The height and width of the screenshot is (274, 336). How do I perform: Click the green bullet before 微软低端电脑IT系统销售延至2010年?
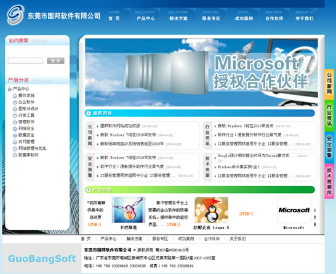point(98,144)
